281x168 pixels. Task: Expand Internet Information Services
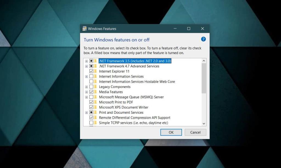click(x=86, y=76)
